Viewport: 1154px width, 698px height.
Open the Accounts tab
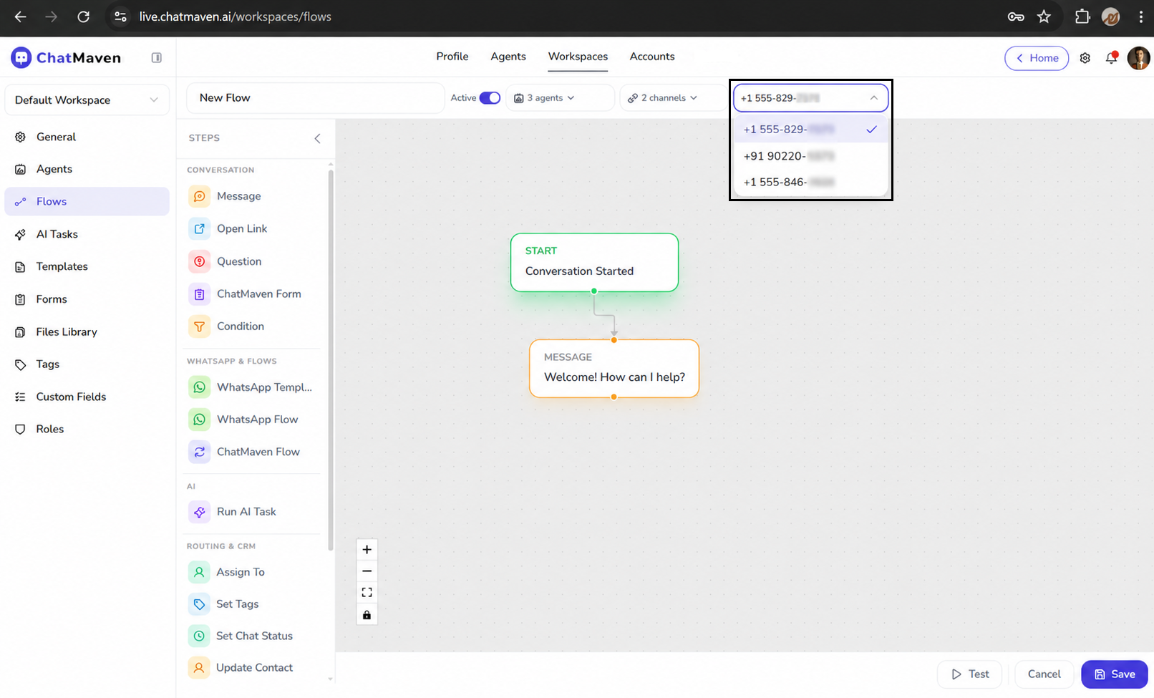(652, 57)
